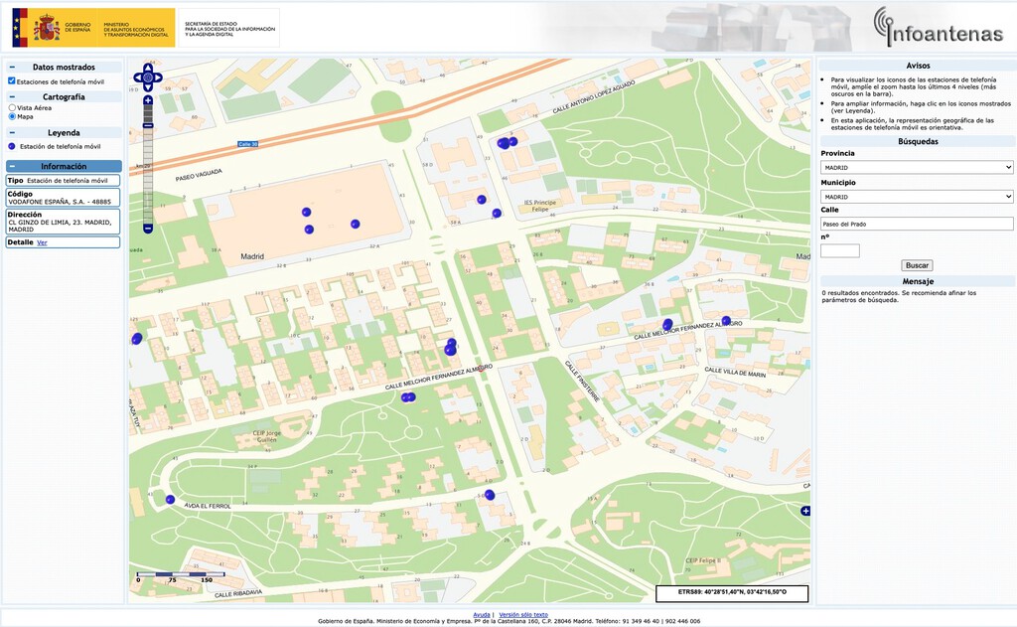The width and height of the screenshot is (1017, 627).
Task: Open the Municipio dropdown
Action: [x=917, y=197]
